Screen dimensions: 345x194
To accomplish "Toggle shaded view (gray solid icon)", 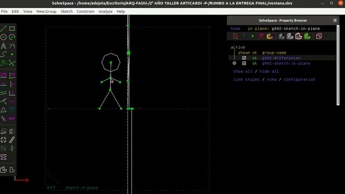I will [281, 36].
